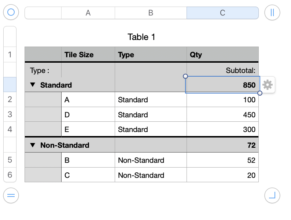Click the bottom-right selection handle of the selected cell
The height and width of the screenshot is (220, 291).
coord(260,93)
